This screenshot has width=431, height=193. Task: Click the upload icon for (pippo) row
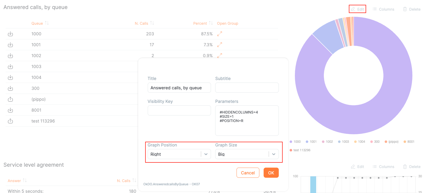10,99
